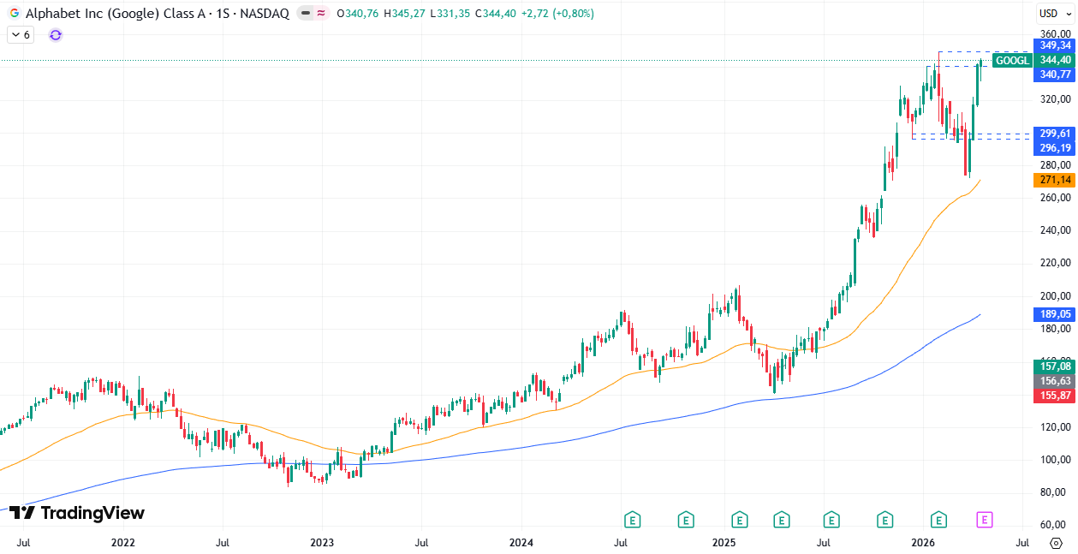Click the blue 349,34 price level label
Viewport: 1078px width, 554px height.
(x=1054, y=45)
